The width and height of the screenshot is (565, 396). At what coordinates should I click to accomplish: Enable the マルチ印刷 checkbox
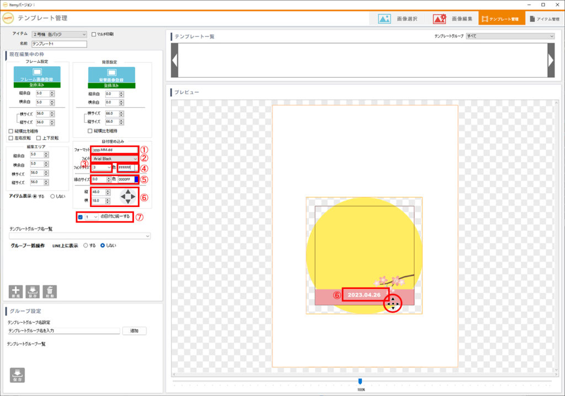coord(94,34)
